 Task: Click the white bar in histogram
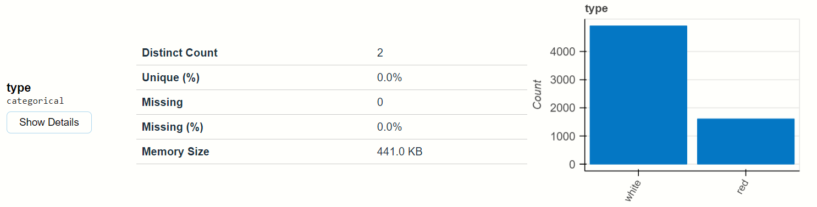(x=638, y=95)
